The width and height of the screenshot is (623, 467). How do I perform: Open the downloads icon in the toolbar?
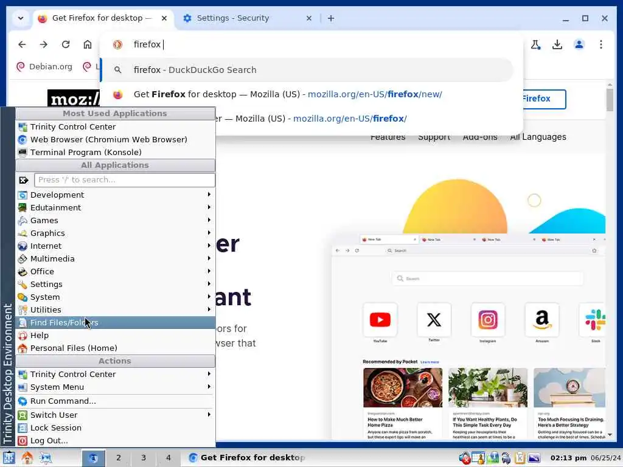pos(557,44)
